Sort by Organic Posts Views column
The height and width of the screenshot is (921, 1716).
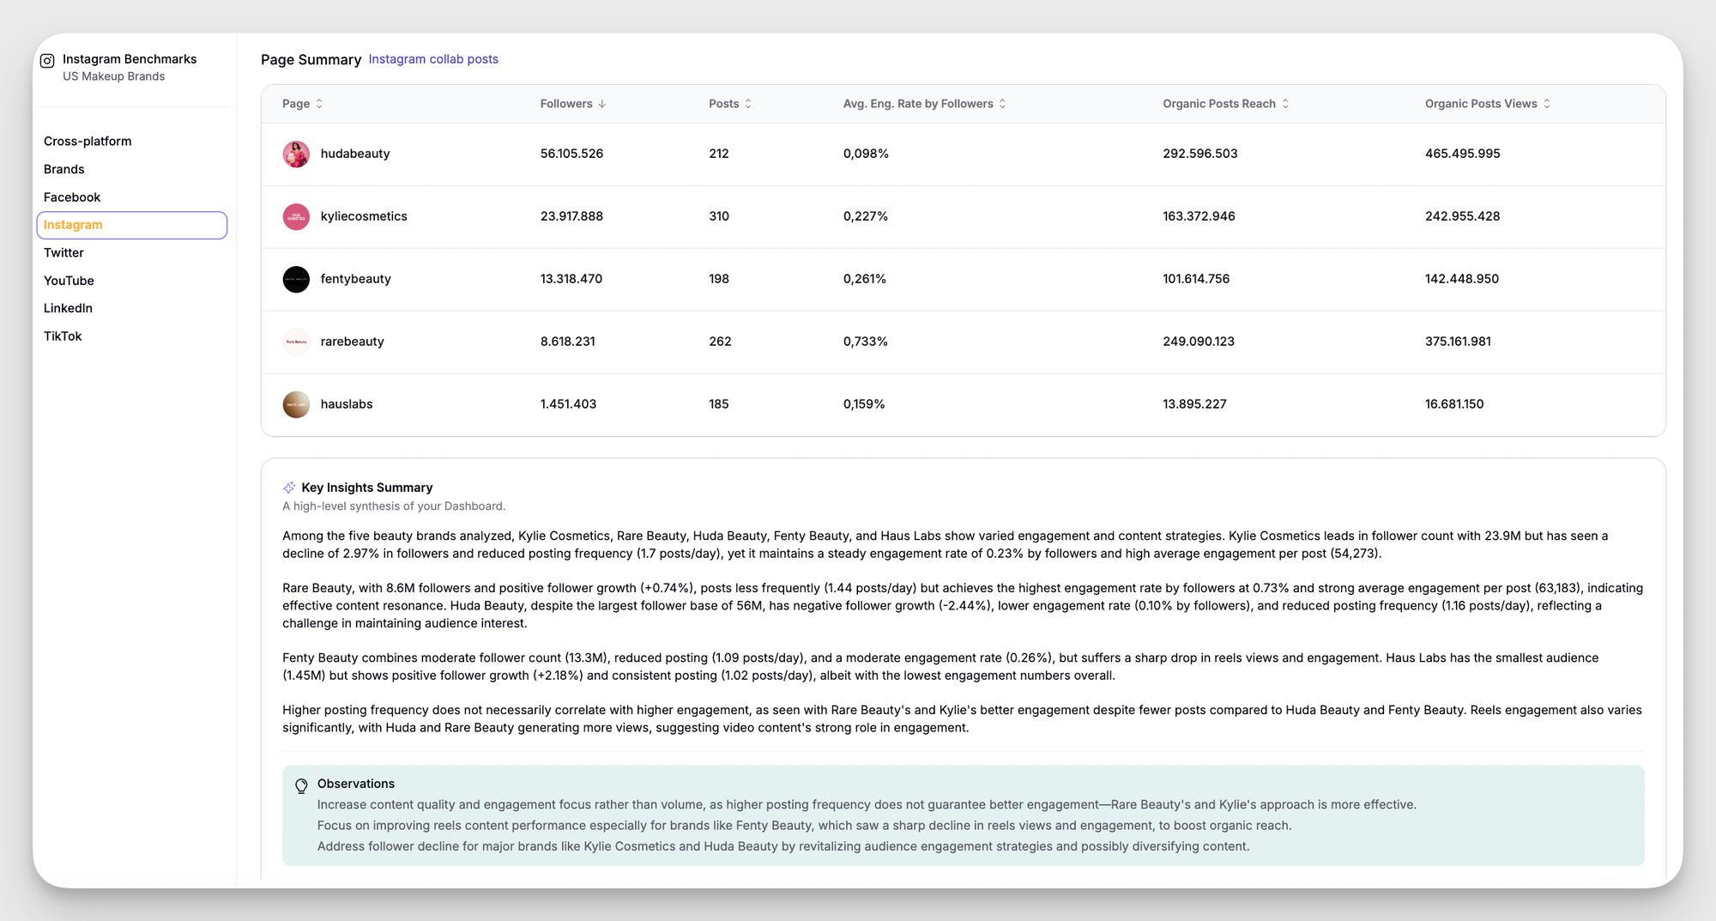click(1488, 104)
